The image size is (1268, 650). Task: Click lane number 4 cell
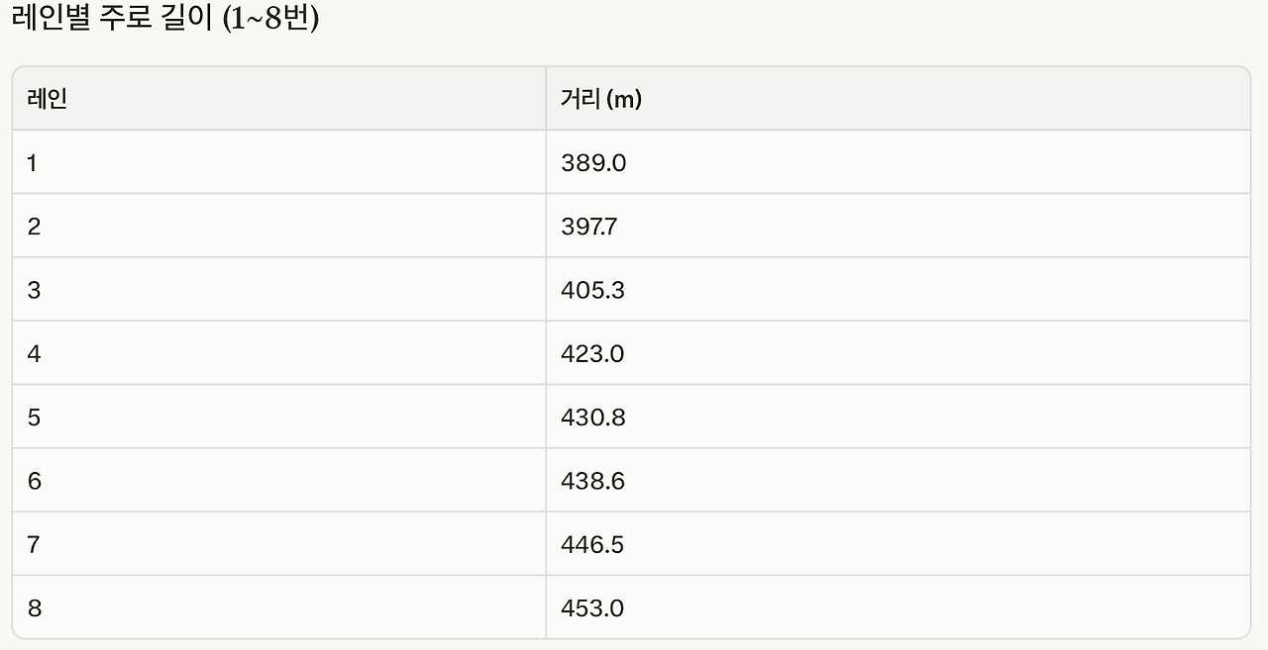click(34, 354)
